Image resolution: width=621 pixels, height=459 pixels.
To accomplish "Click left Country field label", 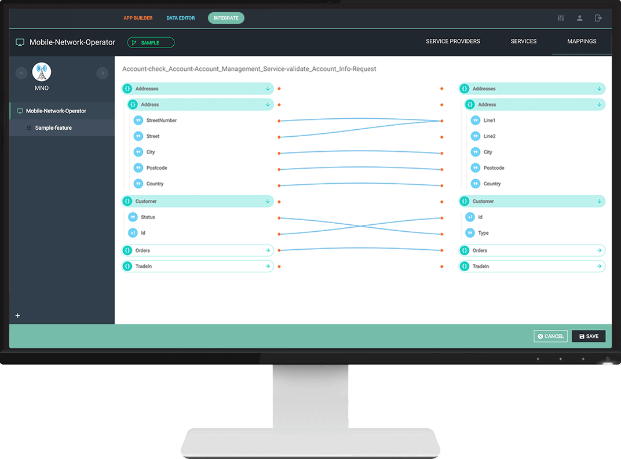I will [x=155, y=184].
